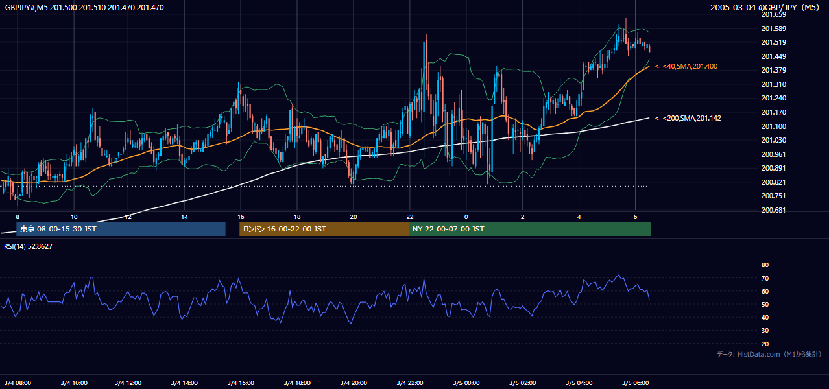Click the 200.751 price axis label
This screenshot has height=389, width=829.
774,196
